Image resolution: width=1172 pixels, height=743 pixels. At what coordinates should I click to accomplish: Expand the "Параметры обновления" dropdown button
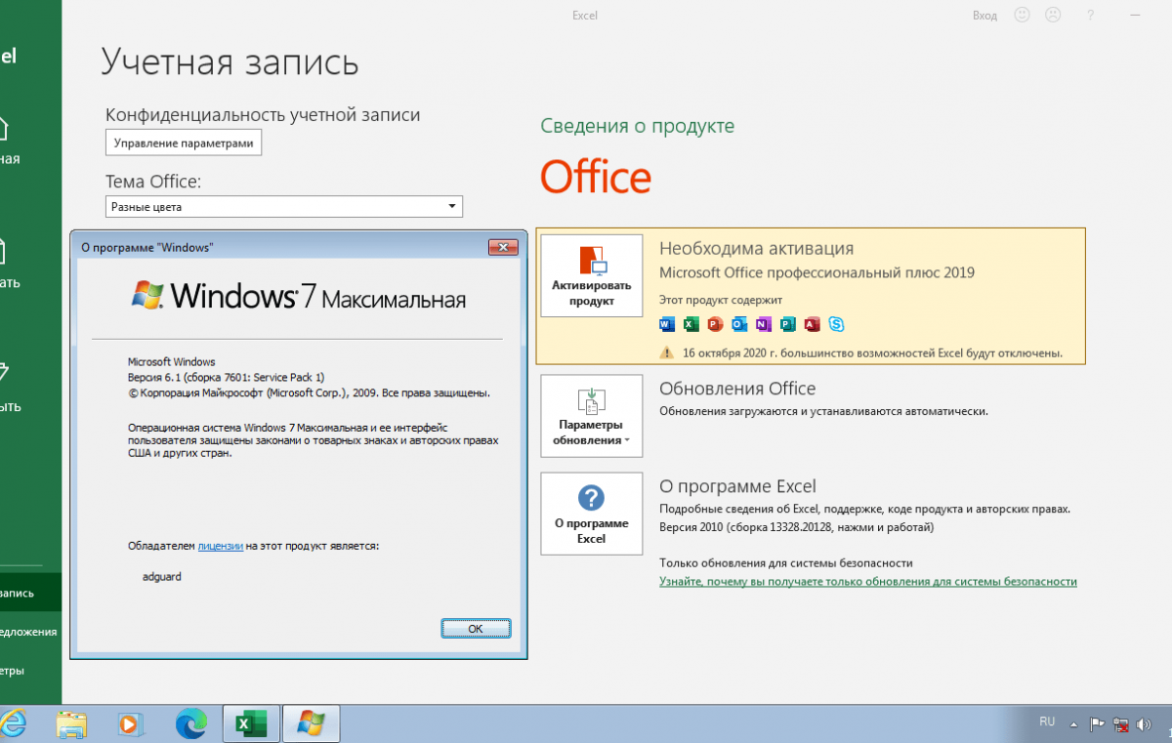point(592,416)
